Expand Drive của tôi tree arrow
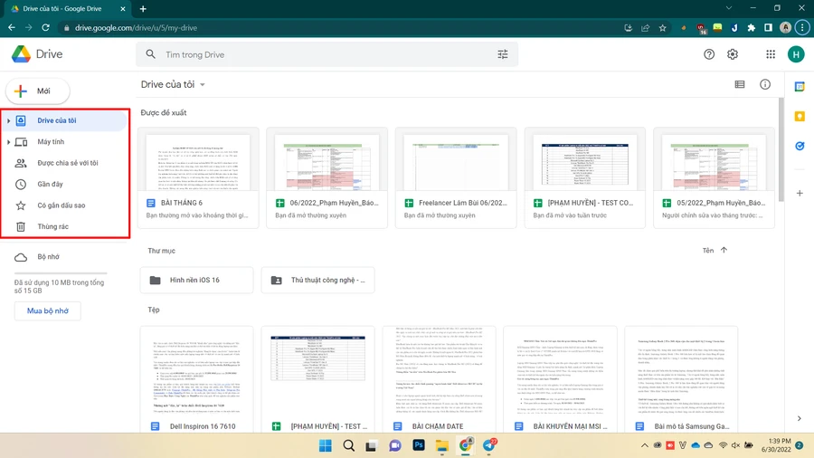Image resolution: width=814 pixels, height=458 pixels. pyautogui.click(x=8, y=120)
